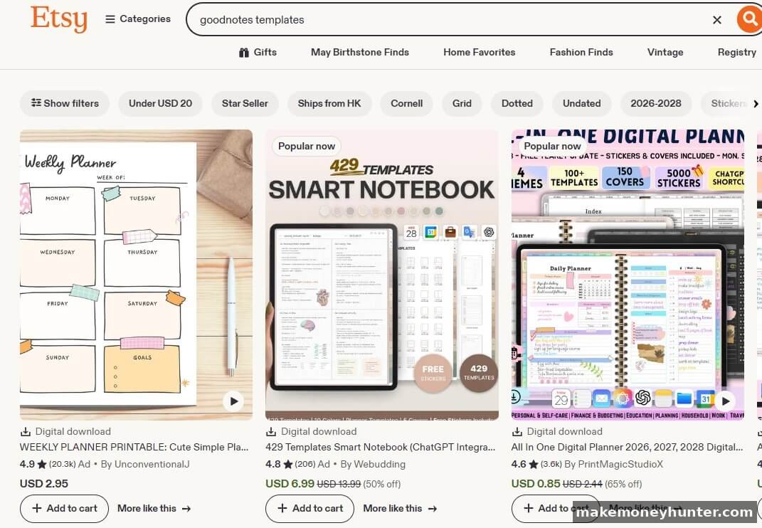762x528 pixels.
Task: Click the Digital download icon under Weekly Planner
Action: tap(26, 431)
